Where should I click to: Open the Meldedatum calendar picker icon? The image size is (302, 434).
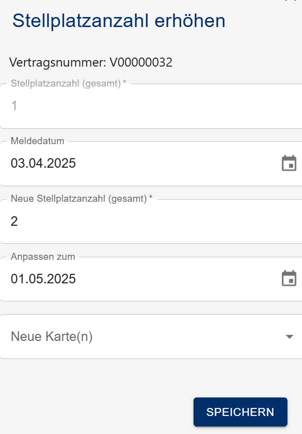[x=289, y=164]
